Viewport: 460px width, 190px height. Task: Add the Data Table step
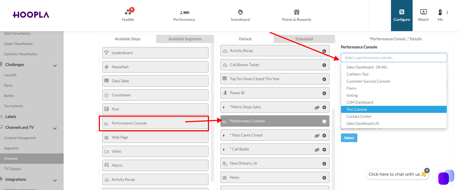click(155, 81)
